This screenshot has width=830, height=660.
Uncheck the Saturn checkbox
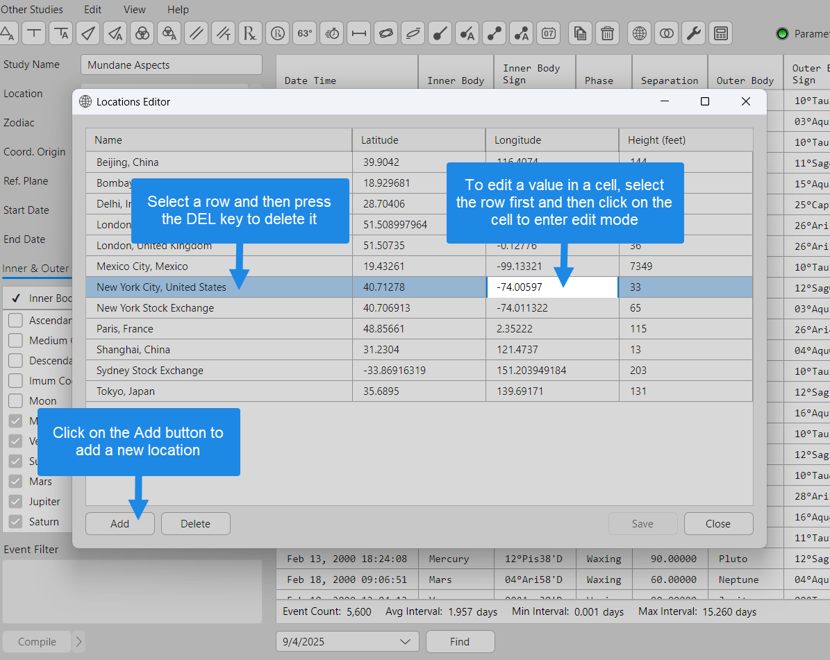point(15,522)
